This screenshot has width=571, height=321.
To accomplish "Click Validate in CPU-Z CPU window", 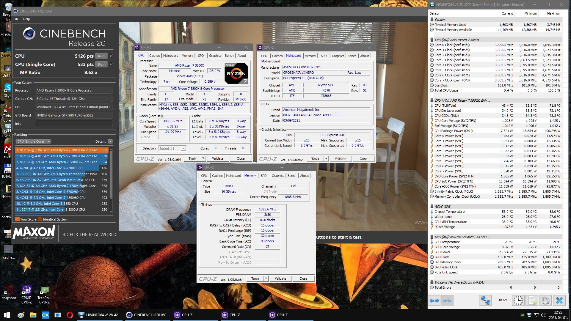I will (218, 159).
